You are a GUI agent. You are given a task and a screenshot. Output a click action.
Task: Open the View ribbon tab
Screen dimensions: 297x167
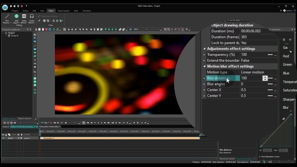pos(42,11)
